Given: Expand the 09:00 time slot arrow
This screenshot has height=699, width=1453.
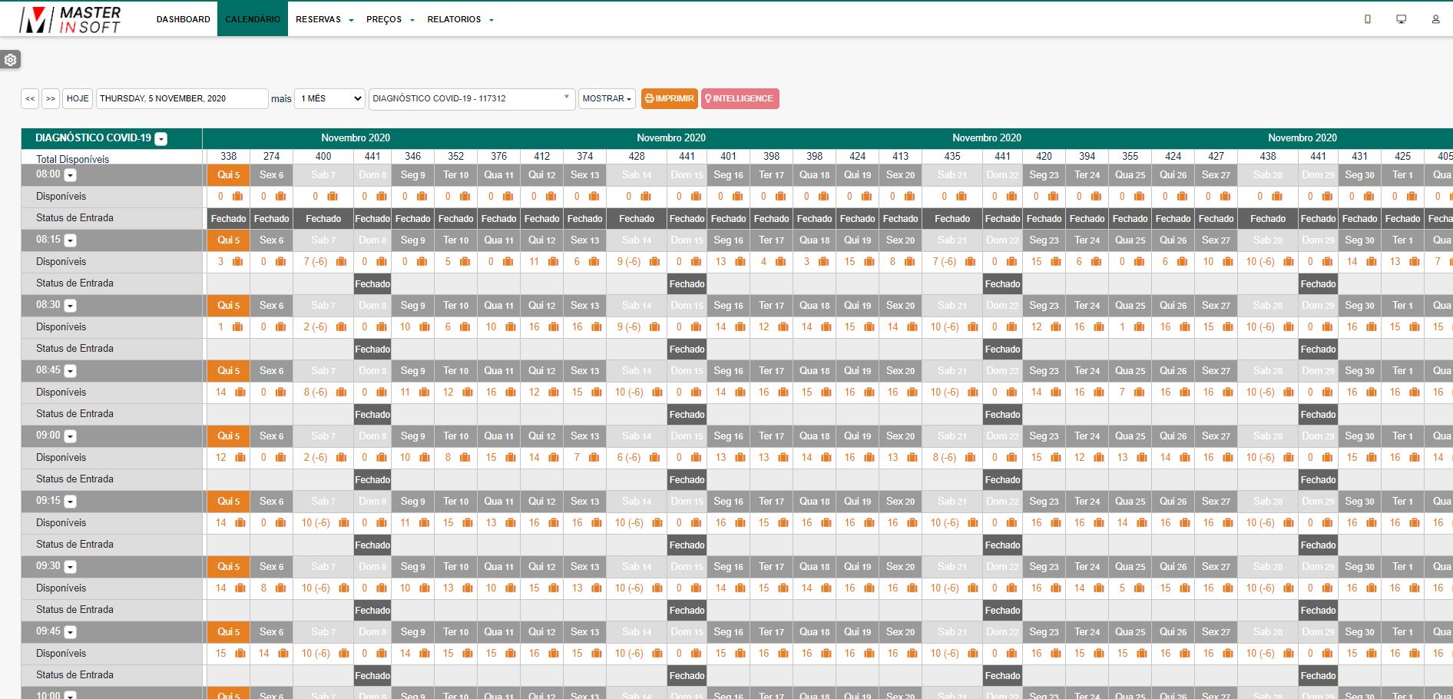Looking at the screenshot, I should tap(70, 436).
